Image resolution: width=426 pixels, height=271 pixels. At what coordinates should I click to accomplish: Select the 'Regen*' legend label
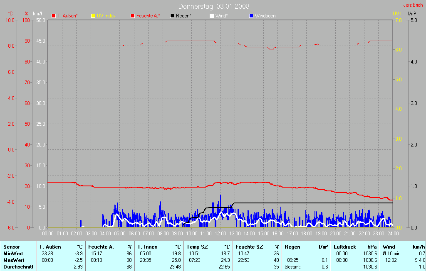pos(183,16)
